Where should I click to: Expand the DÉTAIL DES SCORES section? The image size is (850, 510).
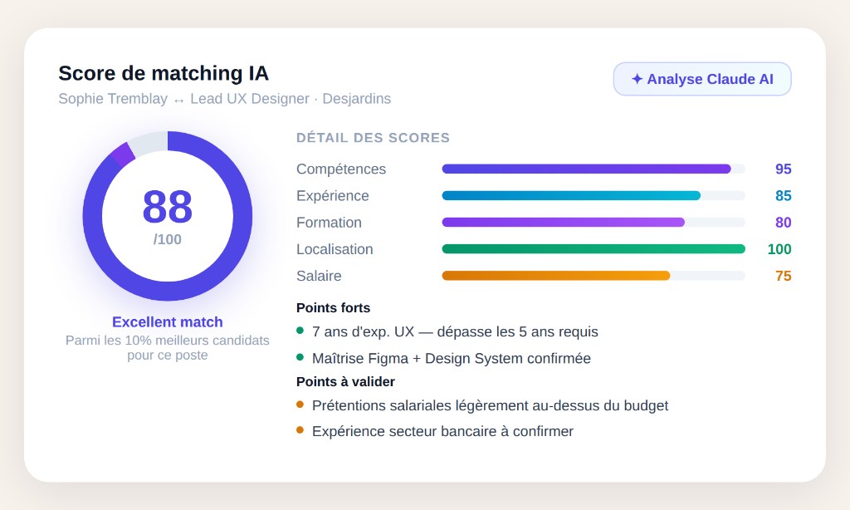point(373,138)
